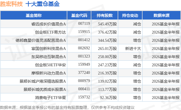Click the 持仓变动 column header
The image size is (181, 110).
coord(130,15)
